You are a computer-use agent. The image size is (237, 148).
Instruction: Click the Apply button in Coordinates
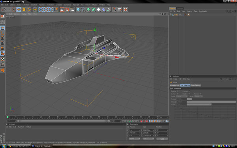[162, 139]
